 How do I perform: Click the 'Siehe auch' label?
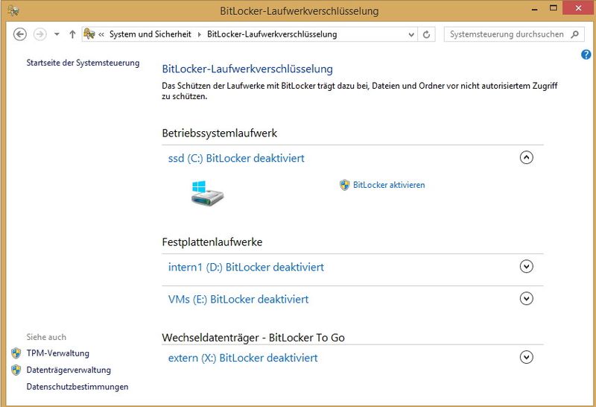[x=46, y=337]
